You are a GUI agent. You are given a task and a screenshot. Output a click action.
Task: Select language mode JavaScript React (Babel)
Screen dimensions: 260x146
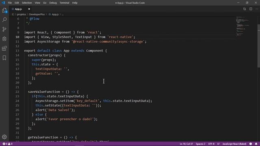click(x=234, y=144)
